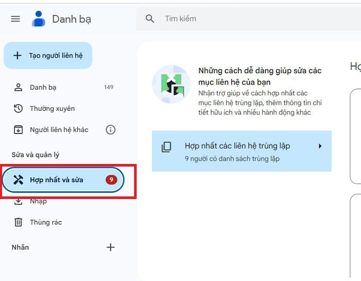The image size is (361, 281).
Task: Open the hamburger main menu
Action: pyautogui.click(x=15, y=19)
